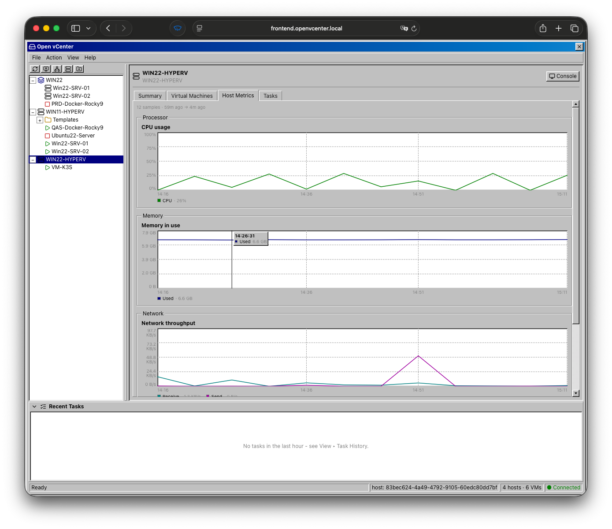Click the metrics scrollbar up arrow
The image size is (612, 529).
[x=576, y=104]
